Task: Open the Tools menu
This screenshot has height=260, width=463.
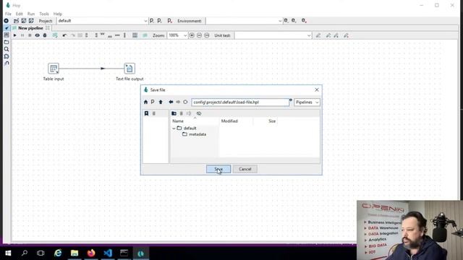Action: tap(44, 14)
